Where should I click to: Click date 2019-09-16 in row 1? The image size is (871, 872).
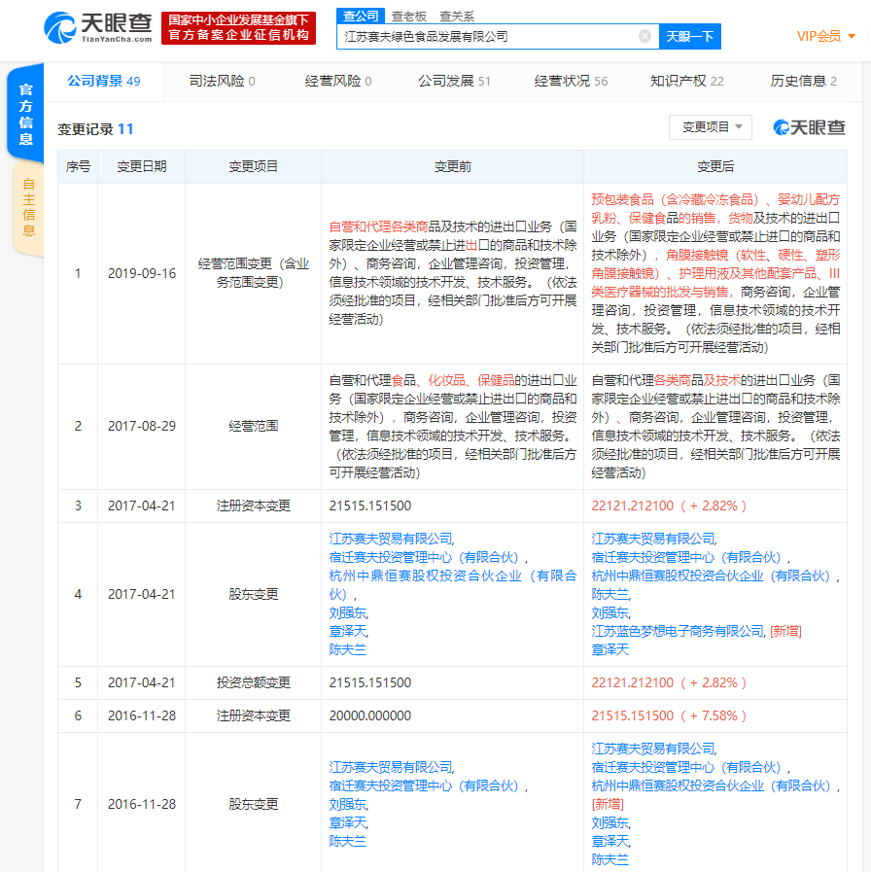(x=142, y=273)
